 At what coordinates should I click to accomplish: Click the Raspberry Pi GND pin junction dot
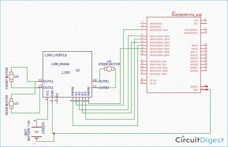point(207,90)
